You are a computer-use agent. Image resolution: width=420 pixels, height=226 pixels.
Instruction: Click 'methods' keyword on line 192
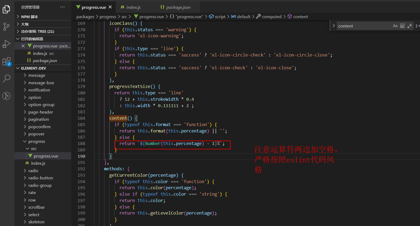click(113, 169)
